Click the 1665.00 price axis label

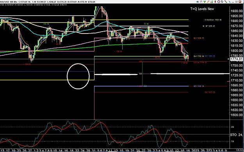tap(236, 95)
